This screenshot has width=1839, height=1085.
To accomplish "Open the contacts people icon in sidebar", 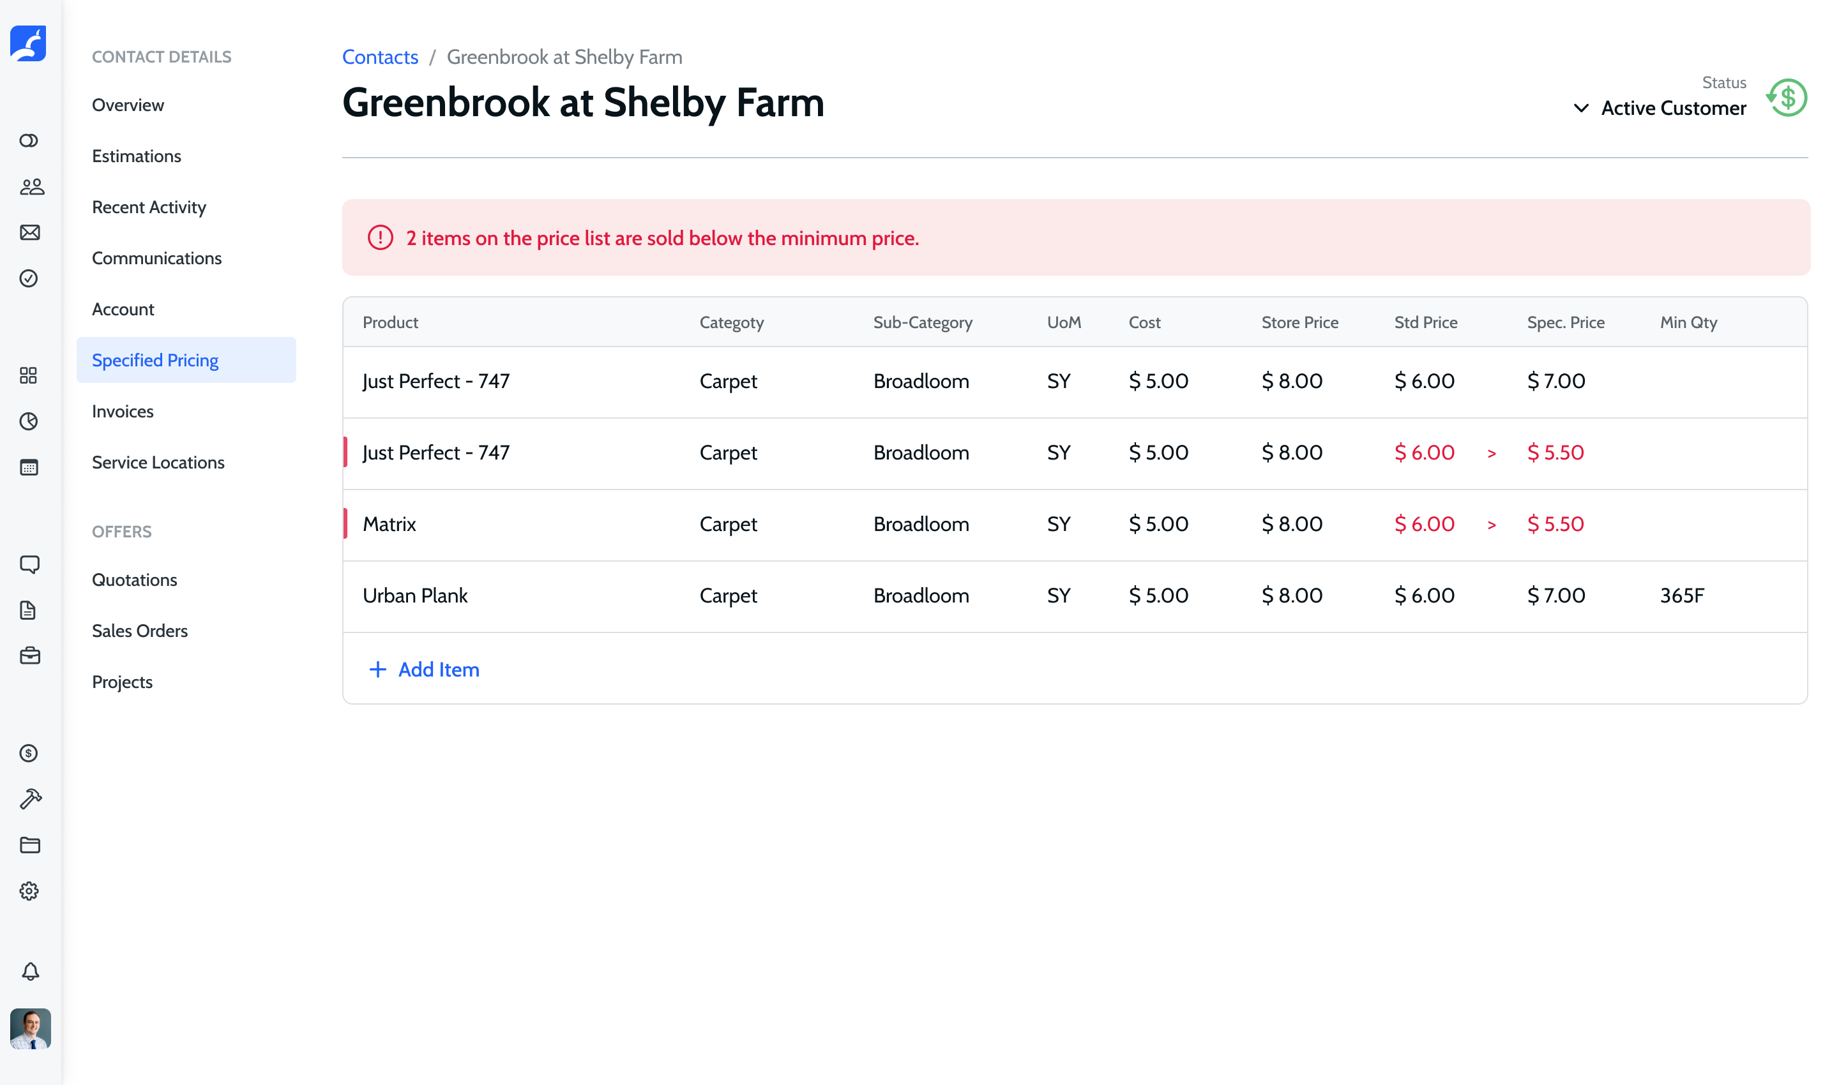I will [x=31, y=187].
